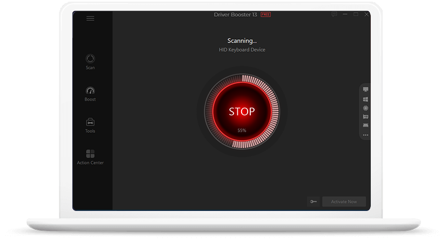Open Action Center from the sidebar
The image size is (447, 239).
[x=90, y=156]
